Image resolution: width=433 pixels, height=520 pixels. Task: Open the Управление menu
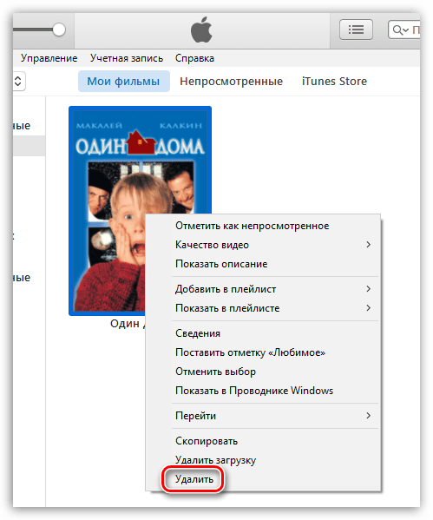(x=49, y=58)
